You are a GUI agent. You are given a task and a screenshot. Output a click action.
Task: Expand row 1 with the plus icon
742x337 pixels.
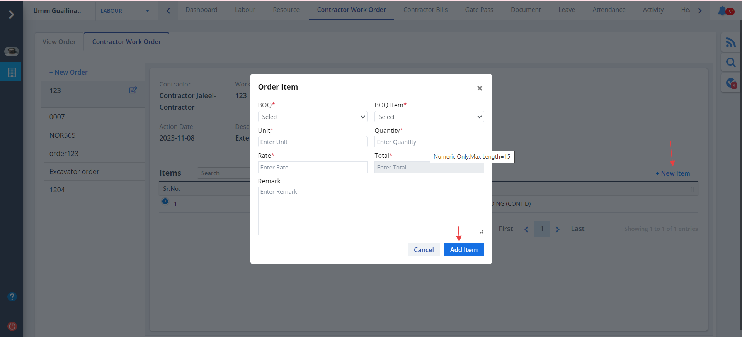click(x=165, y=202)
